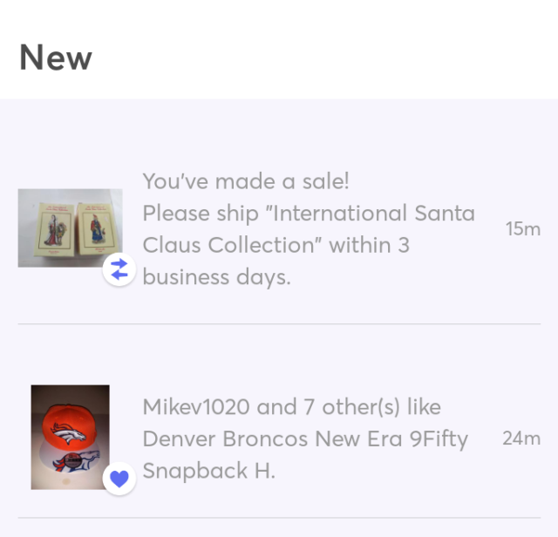
Task: Tap the "within 3" text in sale notice
Action: [369, 245]
